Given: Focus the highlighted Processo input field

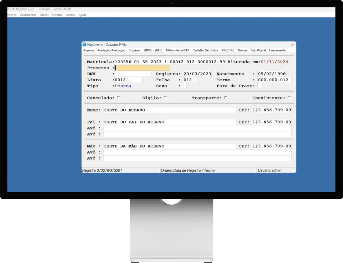Looking at the screenshot, I should click(142, 68).
